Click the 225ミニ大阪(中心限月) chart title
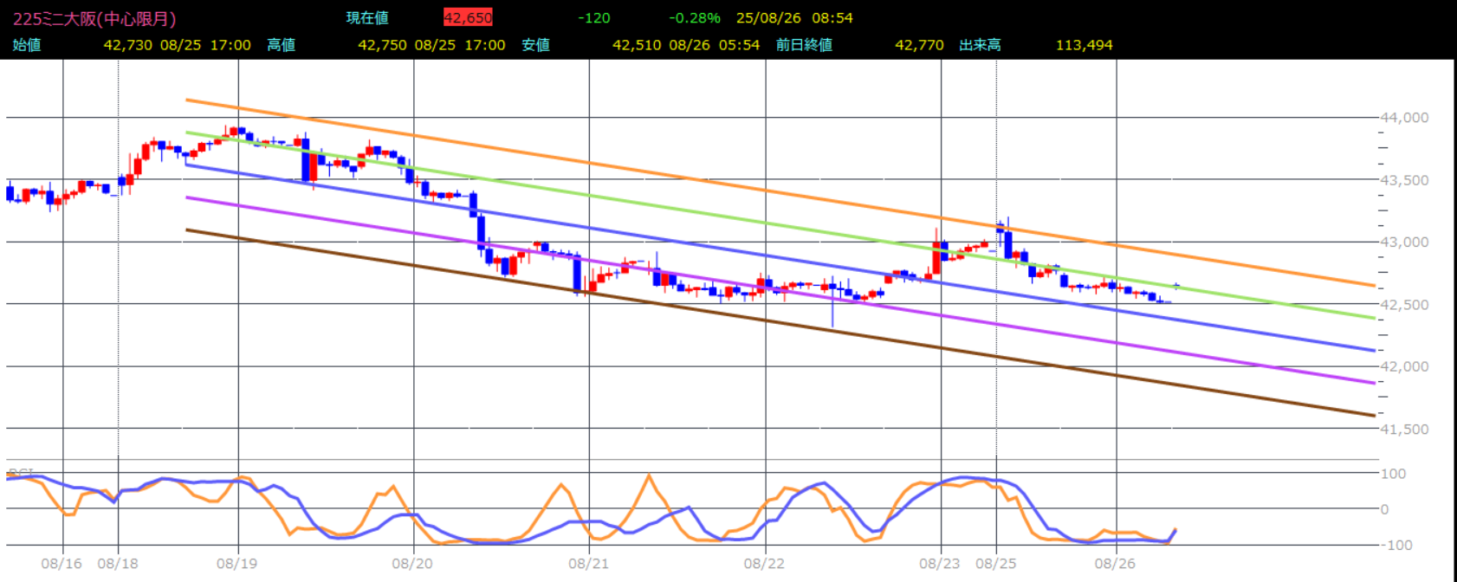 point(94,18)
